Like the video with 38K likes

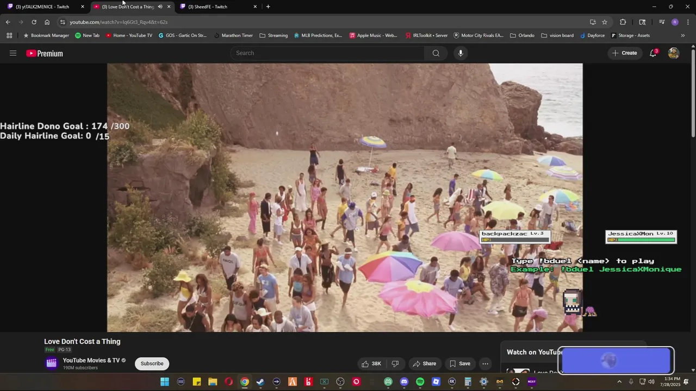point(371,364)
